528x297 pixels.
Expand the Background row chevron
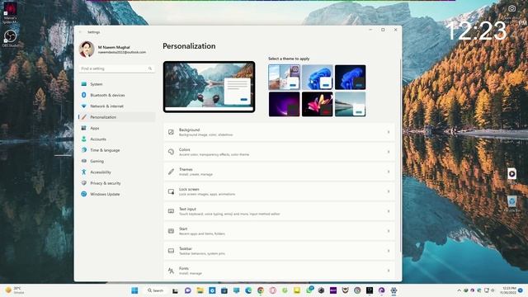coord(389,132)
